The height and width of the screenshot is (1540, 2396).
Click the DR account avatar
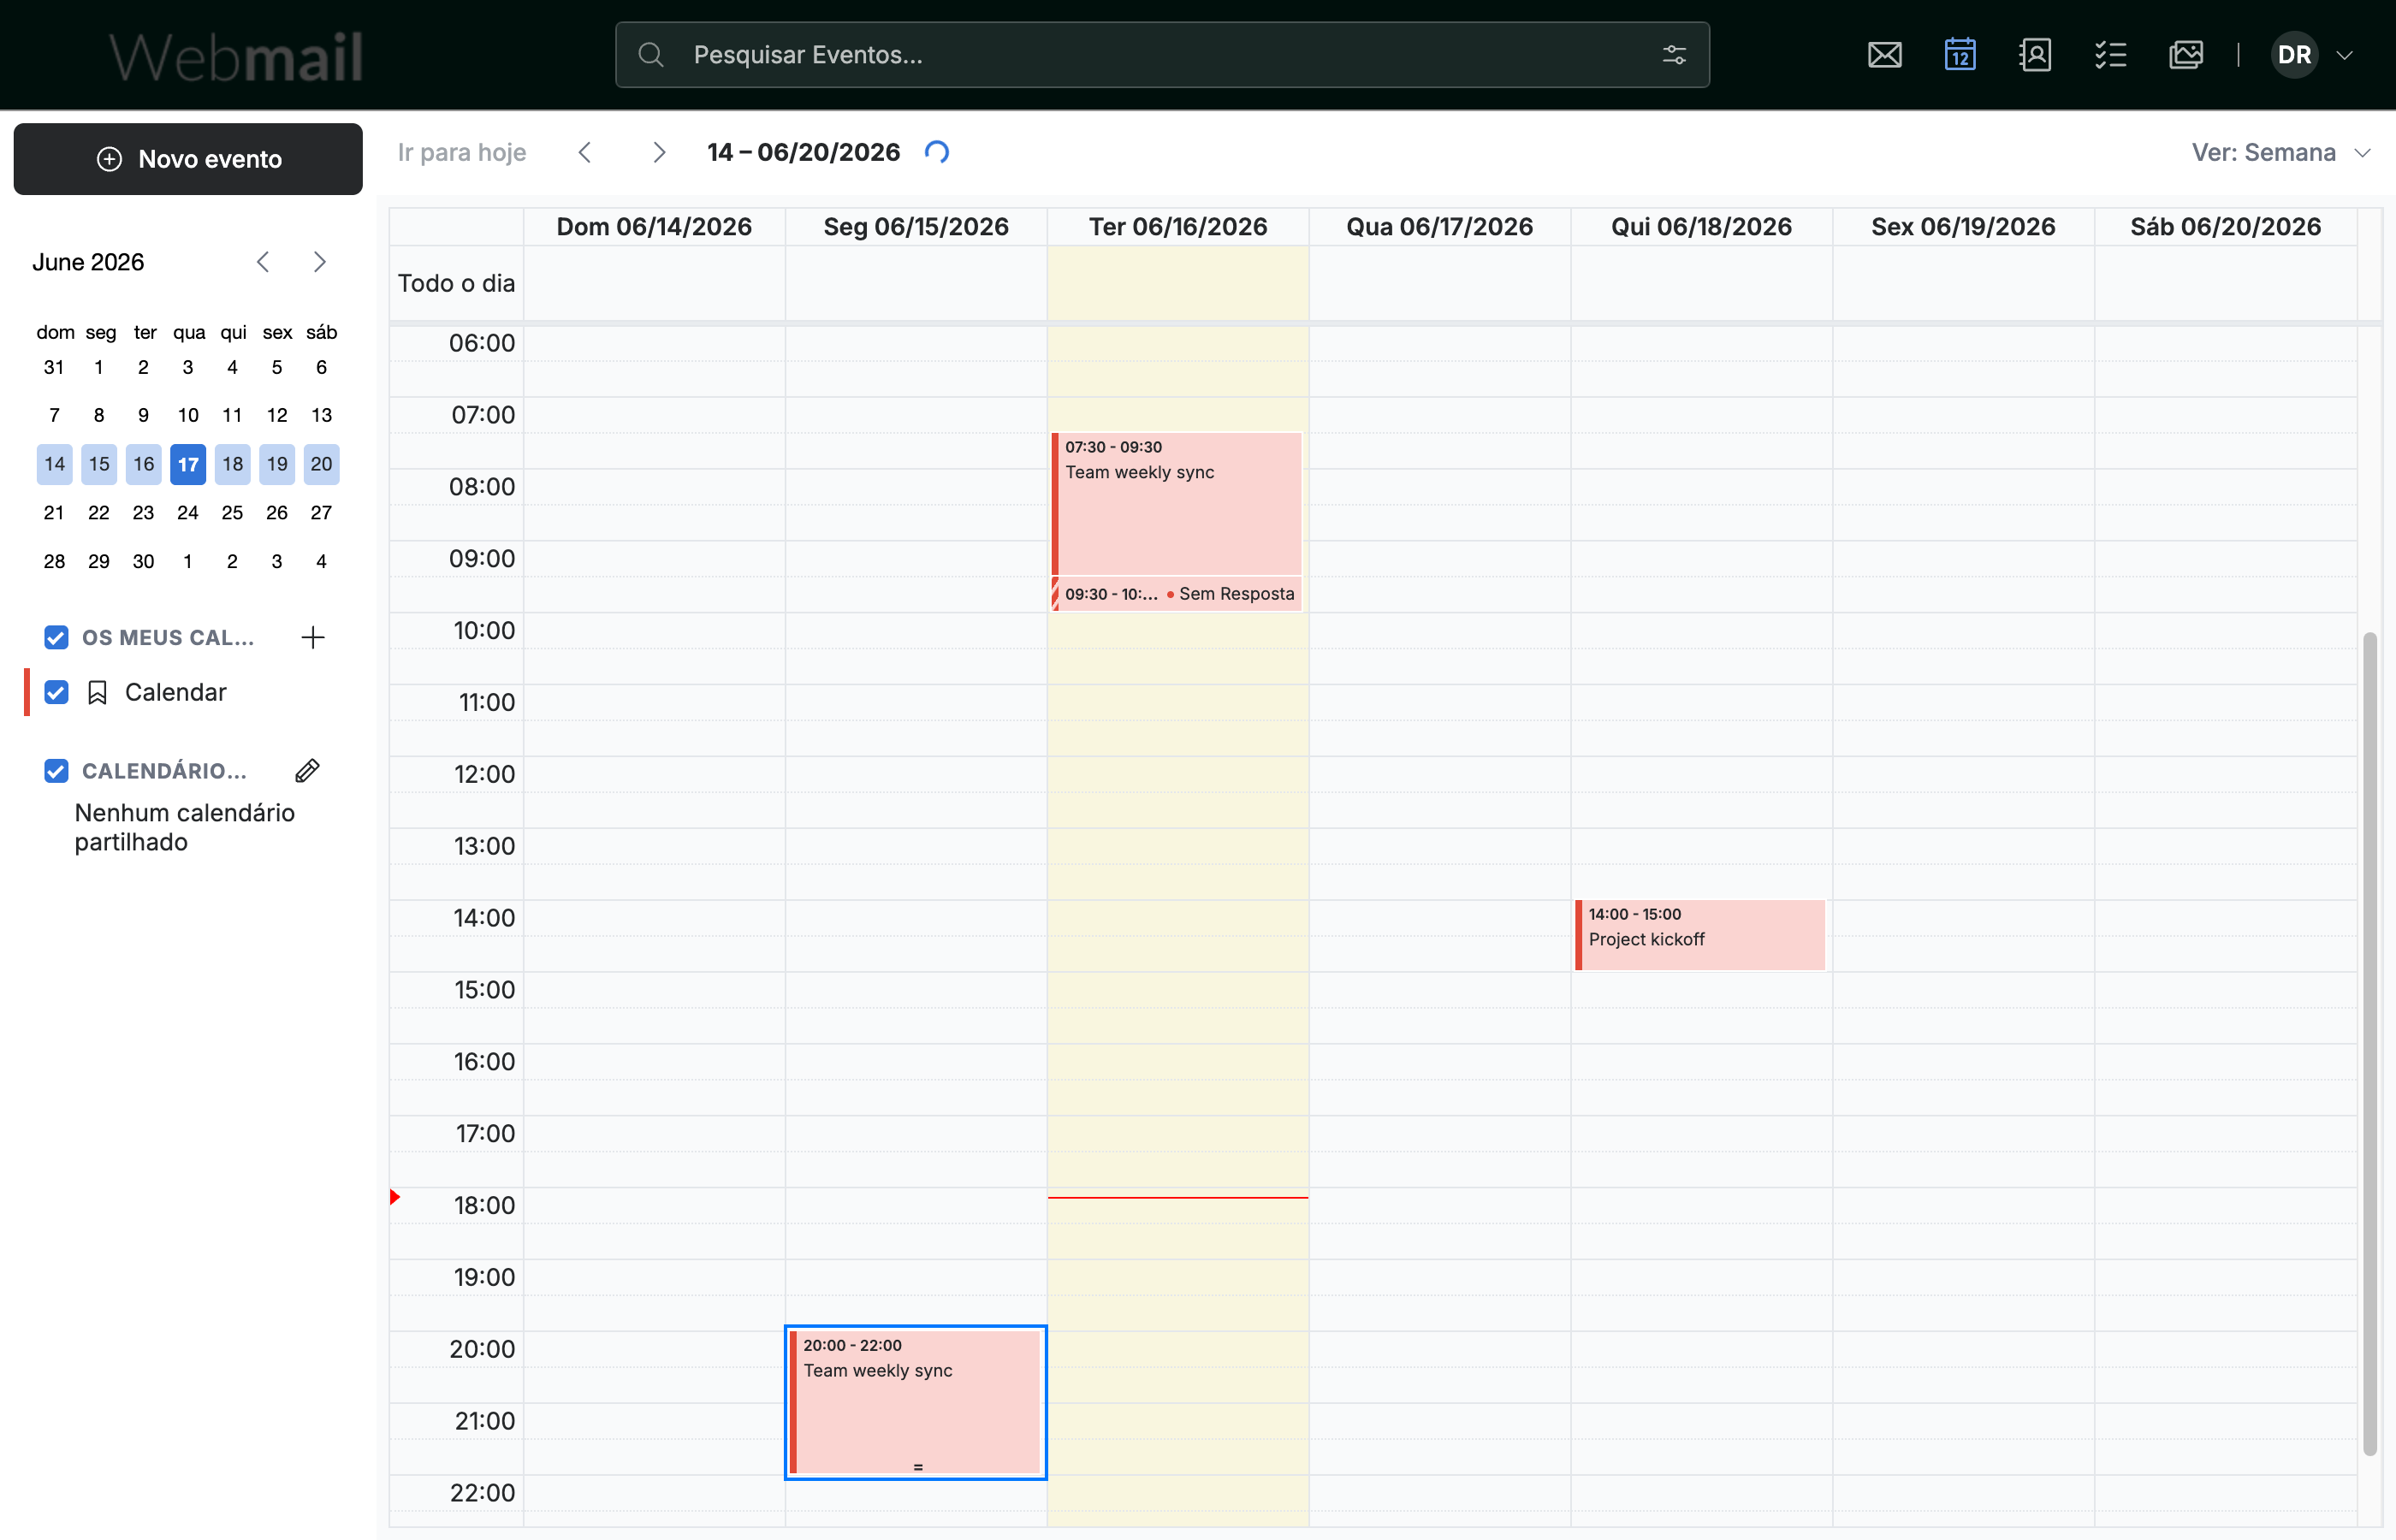click(2294, 55)
